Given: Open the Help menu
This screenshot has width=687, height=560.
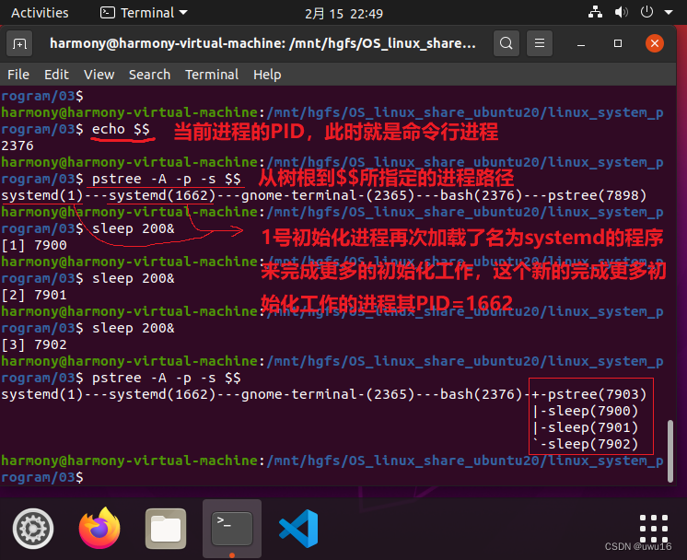Looking at the screenshot, I should (x=267, y=75).
